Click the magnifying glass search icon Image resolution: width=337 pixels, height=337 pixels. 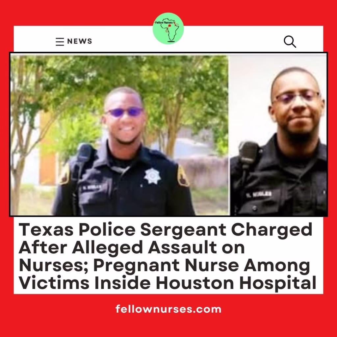click(x=290, y=41)
